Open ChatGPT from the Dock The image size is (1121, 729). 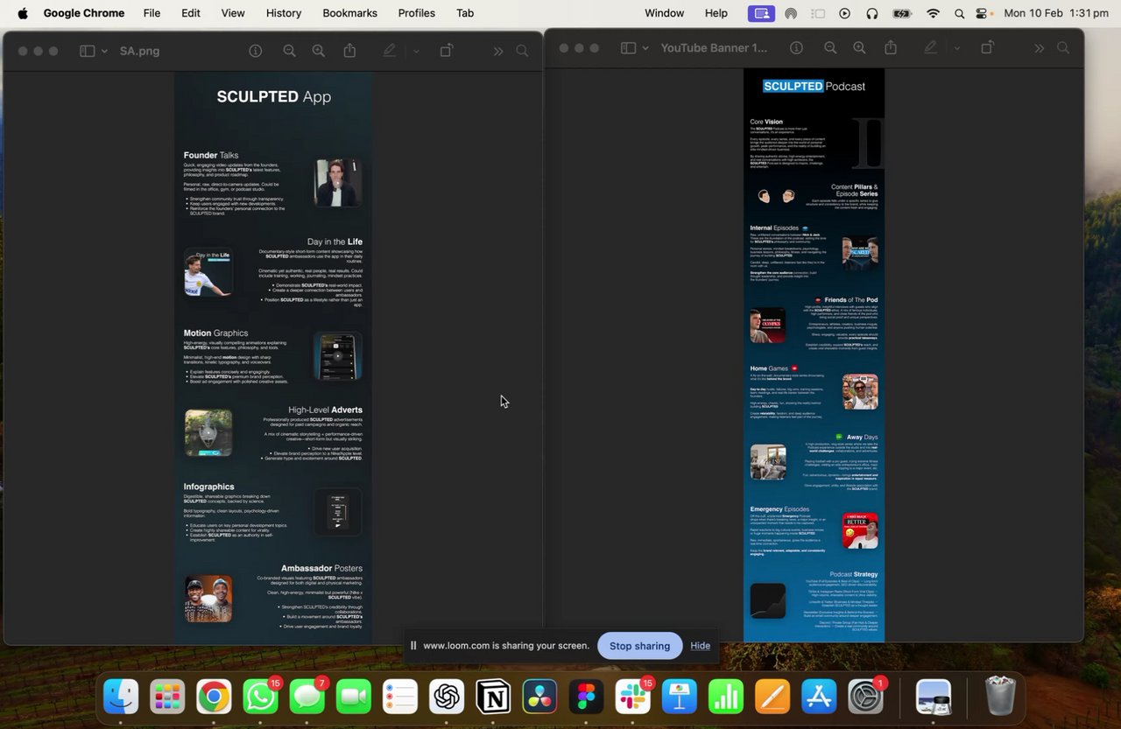(x=447, y=697)
